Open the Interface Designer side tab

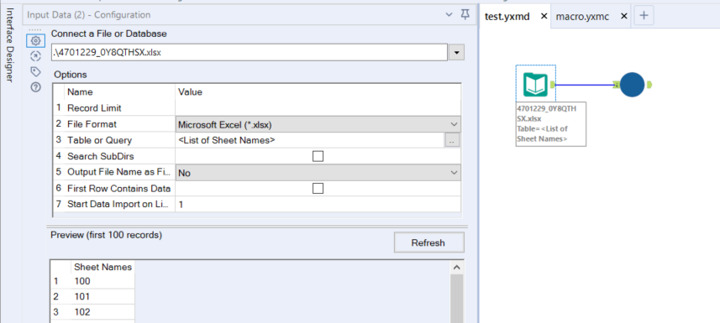pos(10,45)
